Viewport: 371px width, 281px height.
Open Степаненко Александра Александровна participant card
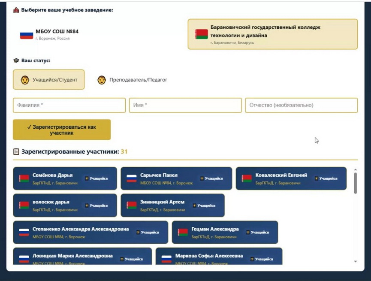pos(90,232)
